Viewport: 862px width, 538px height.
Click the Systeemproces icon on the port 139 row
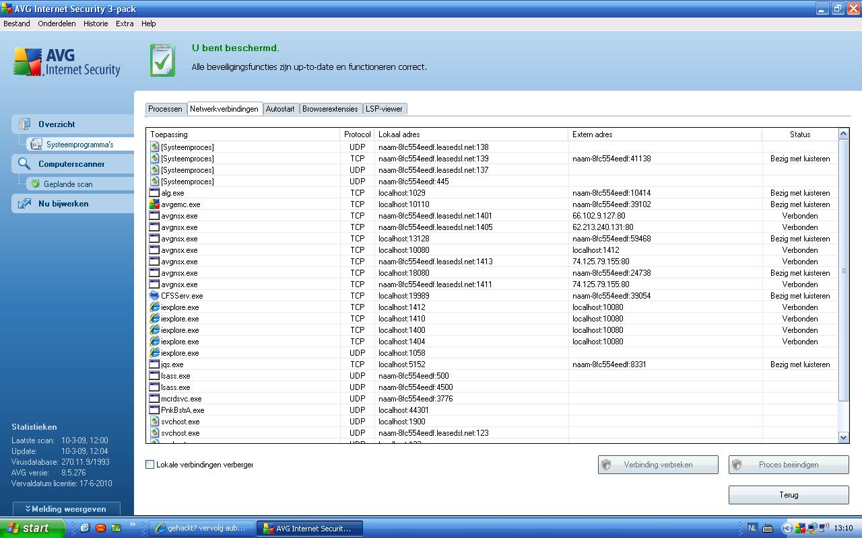(154, 159)
